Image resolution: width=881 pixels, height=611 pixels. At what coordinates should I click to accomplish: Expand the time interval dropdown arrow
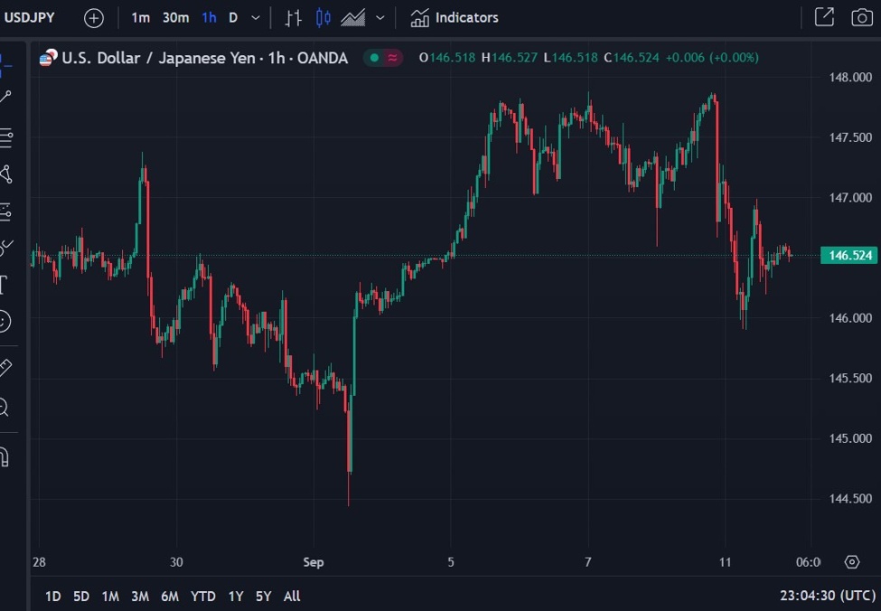click(256, 18)
